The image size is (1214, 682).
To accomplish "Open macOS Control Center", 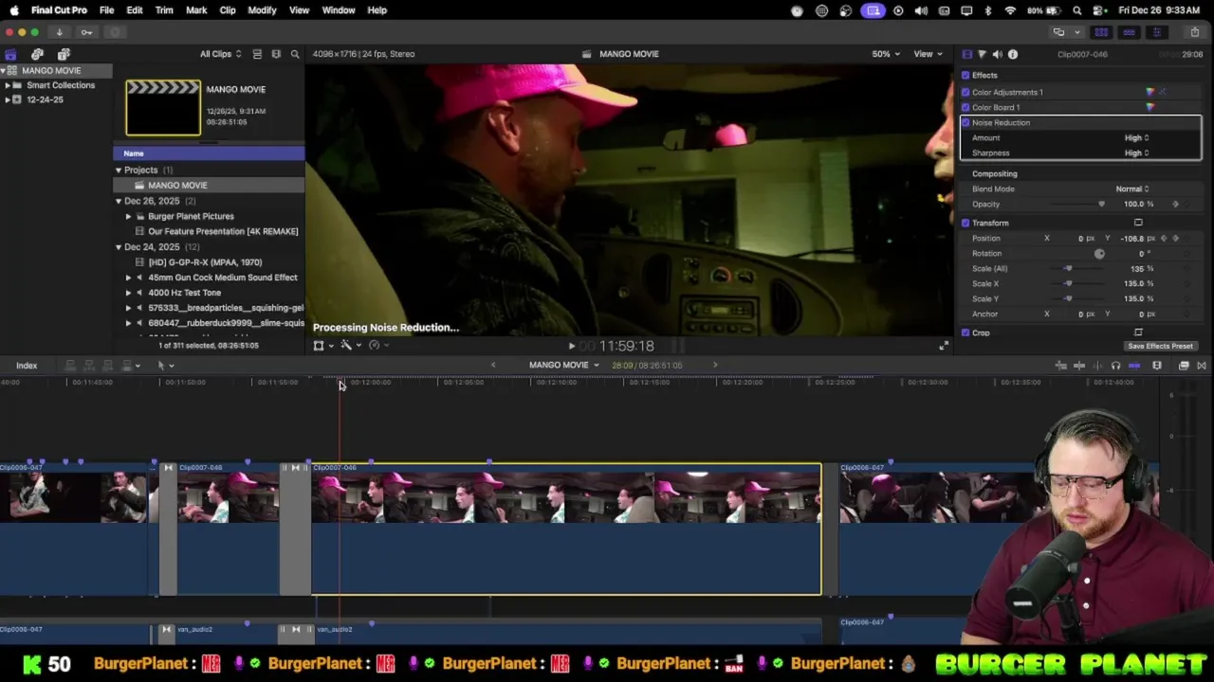I will coord(1099,10).
